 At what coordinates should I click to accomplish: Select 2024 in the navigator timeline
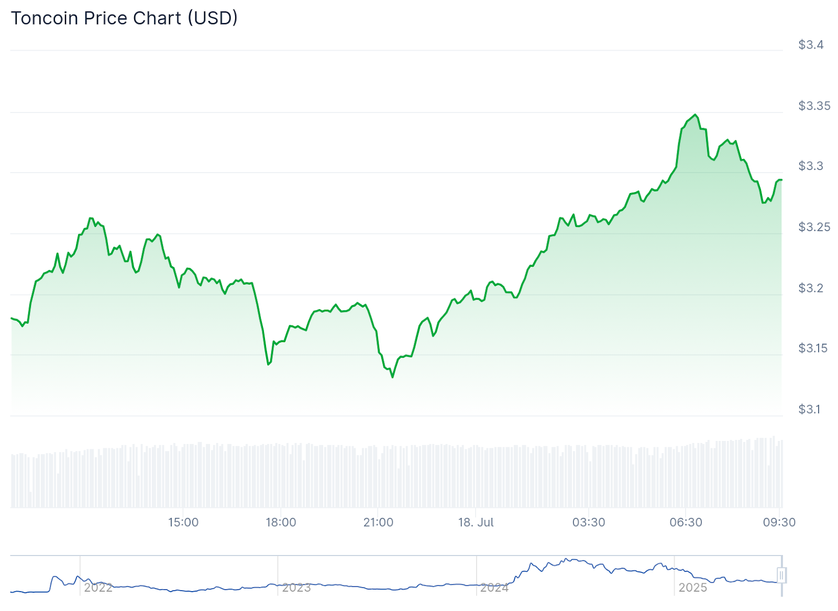(494, 587)
